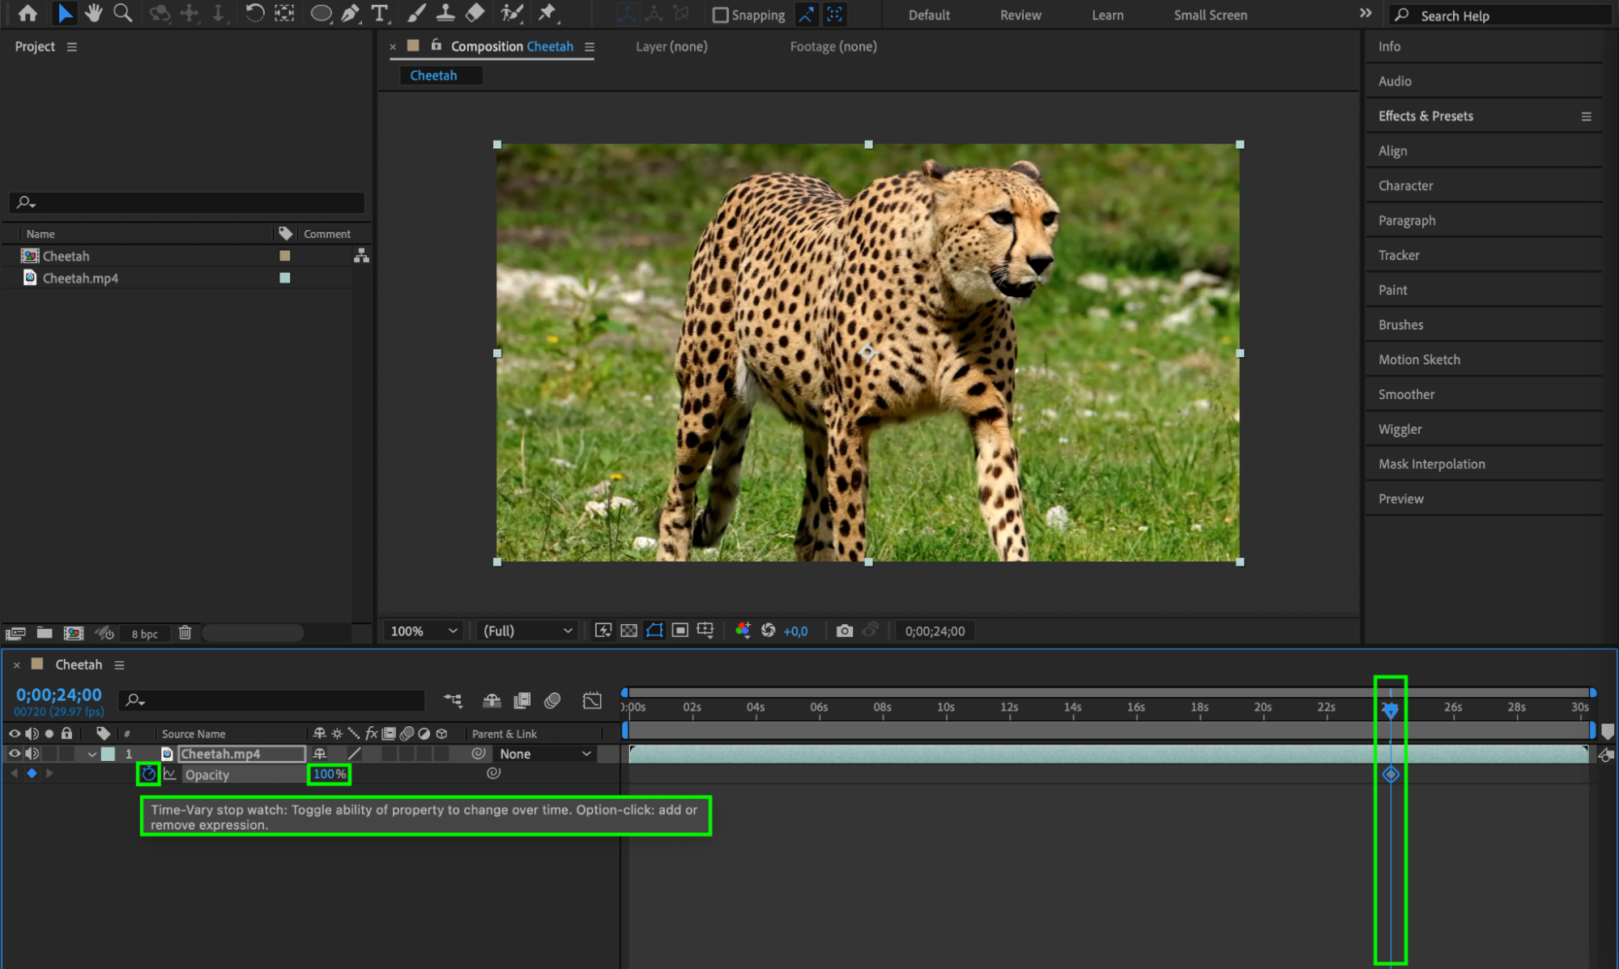Image resolution: width=1619 pixels, height=969 pixels.
Task: Click Cheetah.mp4 label color swatch
Action: [284, 278]
